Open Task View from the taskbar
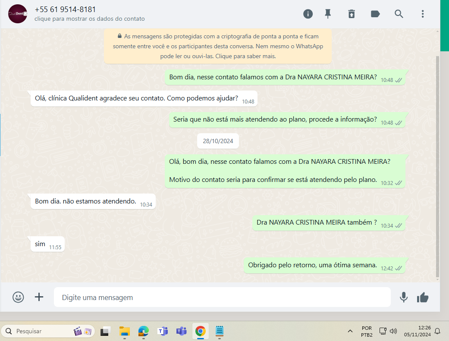 105,331
